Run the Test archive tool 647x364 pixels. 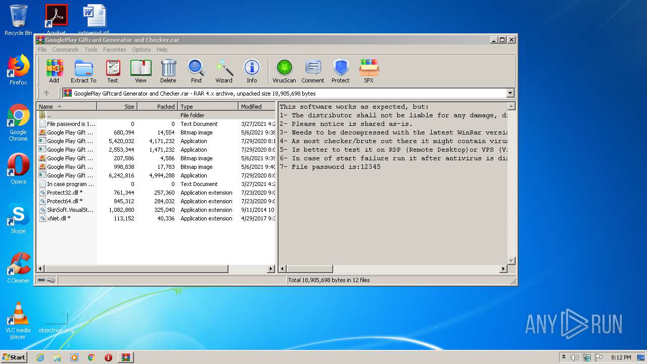[113, 71]
